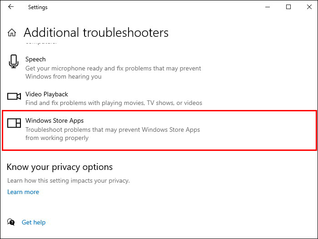
Task: Go back using the arrow icon
Action: 11,7
